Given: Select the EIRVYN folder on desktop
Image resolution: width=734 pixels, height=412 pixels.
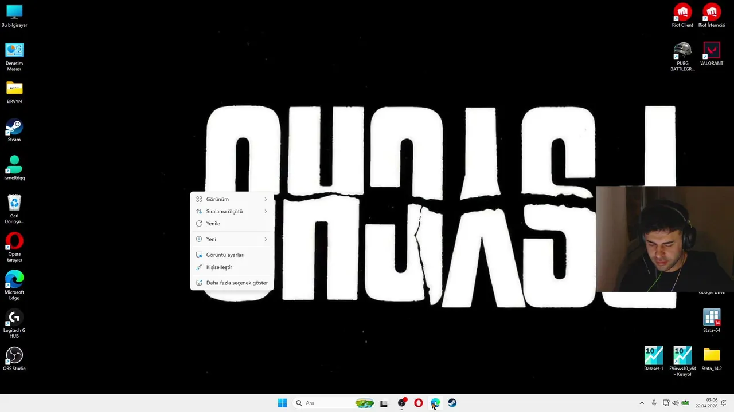Looking at the screenshot, I should click(x=14, y=92).
